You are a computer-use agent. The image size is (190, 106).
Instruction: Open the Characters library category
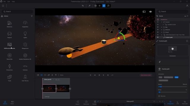pos(9,67)
